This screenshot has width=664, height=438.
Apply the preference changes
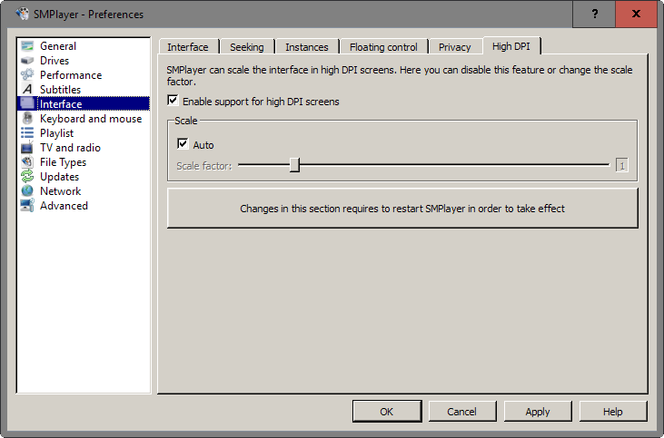(x=538, y=412)
